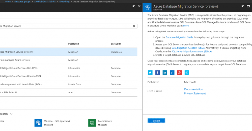Go to Home breadcrumb
The image size is (252, 131).
point(8,2)
